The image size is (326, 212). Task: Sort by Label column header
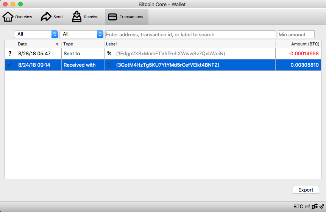pyautogui.click(x=190, y=44)
